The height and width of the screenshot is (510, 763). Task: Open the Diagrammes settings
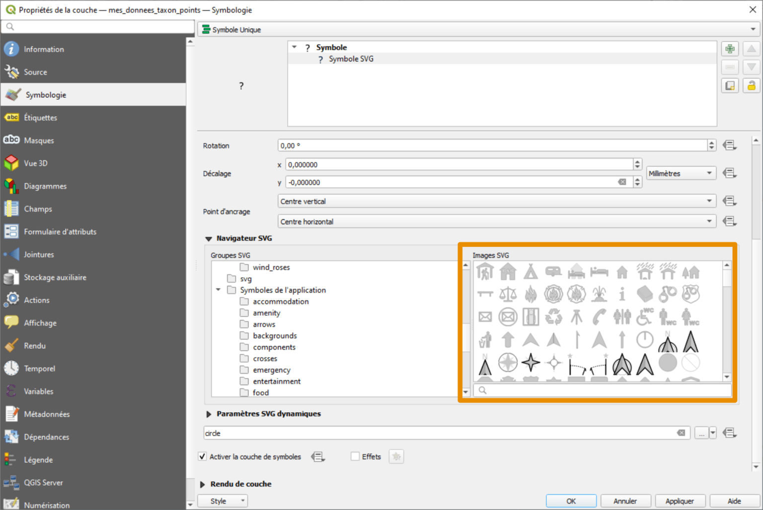point(45,186)
